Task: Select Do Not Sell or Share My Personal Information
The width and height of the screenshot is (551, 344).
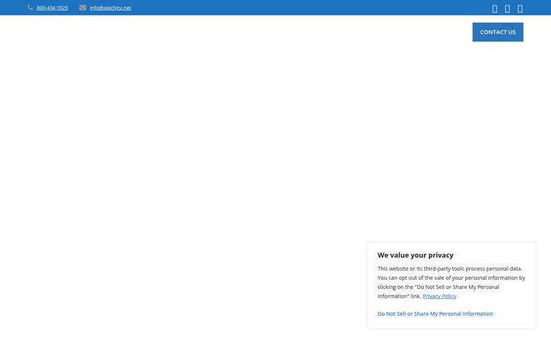Action: tap(435, 313)
